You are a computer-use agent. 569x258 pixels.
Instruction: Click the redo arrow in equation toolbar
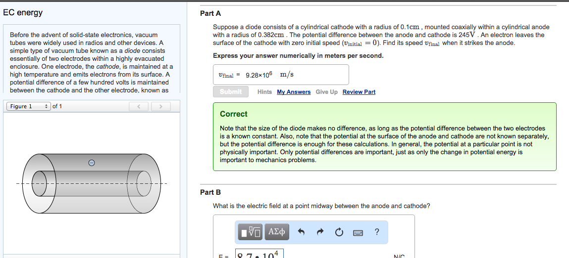coord(320,232)
